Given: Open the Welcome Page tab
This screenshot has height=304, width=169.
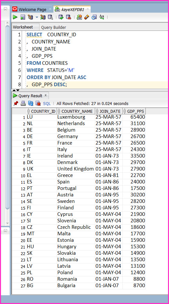Looking at the screenshot, I should pyautogui.click(x=32, y=9).
